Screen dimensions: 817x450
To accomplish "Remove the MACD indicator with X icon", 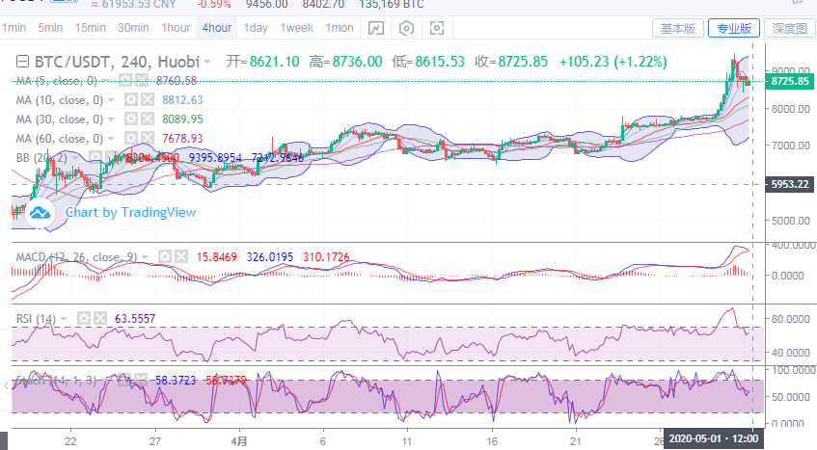I will click(181, 256).
